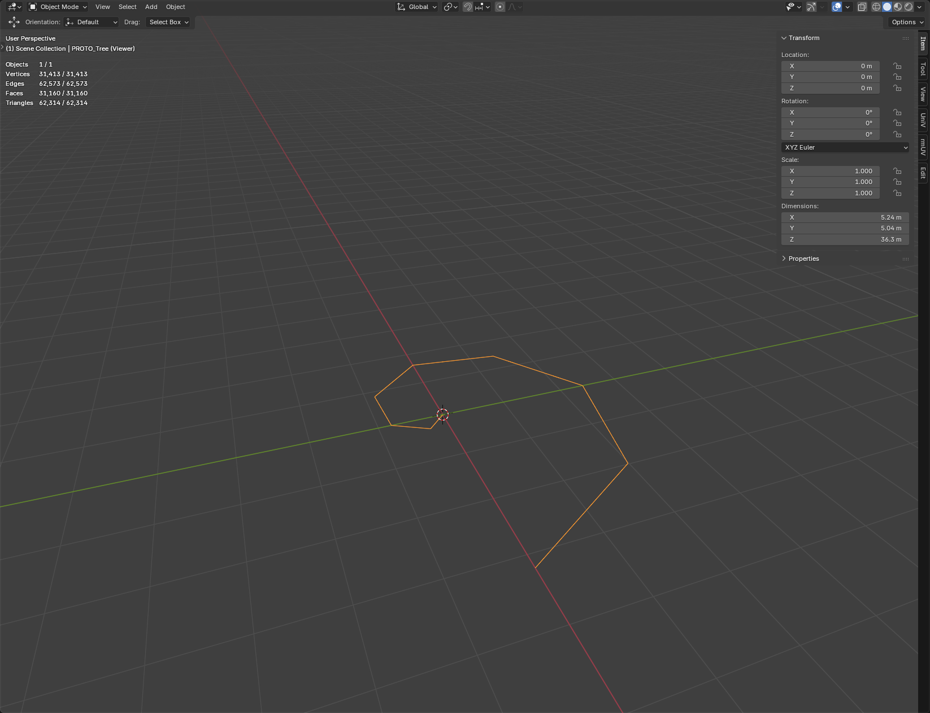Toggle snapping magnet icon
Screen dimensions: 930x713
pyautogui.click(x=468, y=7)
